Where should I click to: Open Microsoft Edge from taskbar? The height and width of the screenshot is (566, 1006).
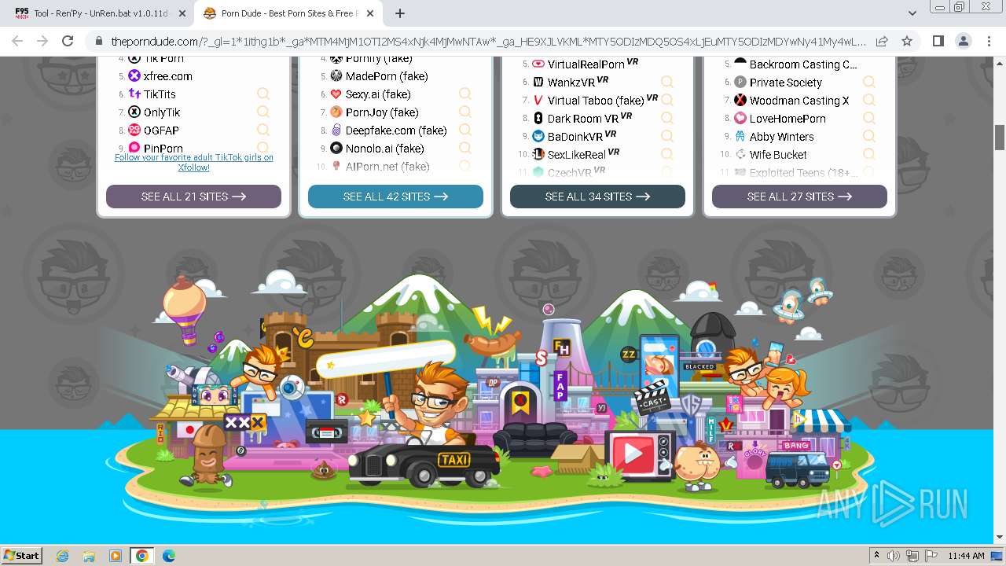tap(168, 556)
